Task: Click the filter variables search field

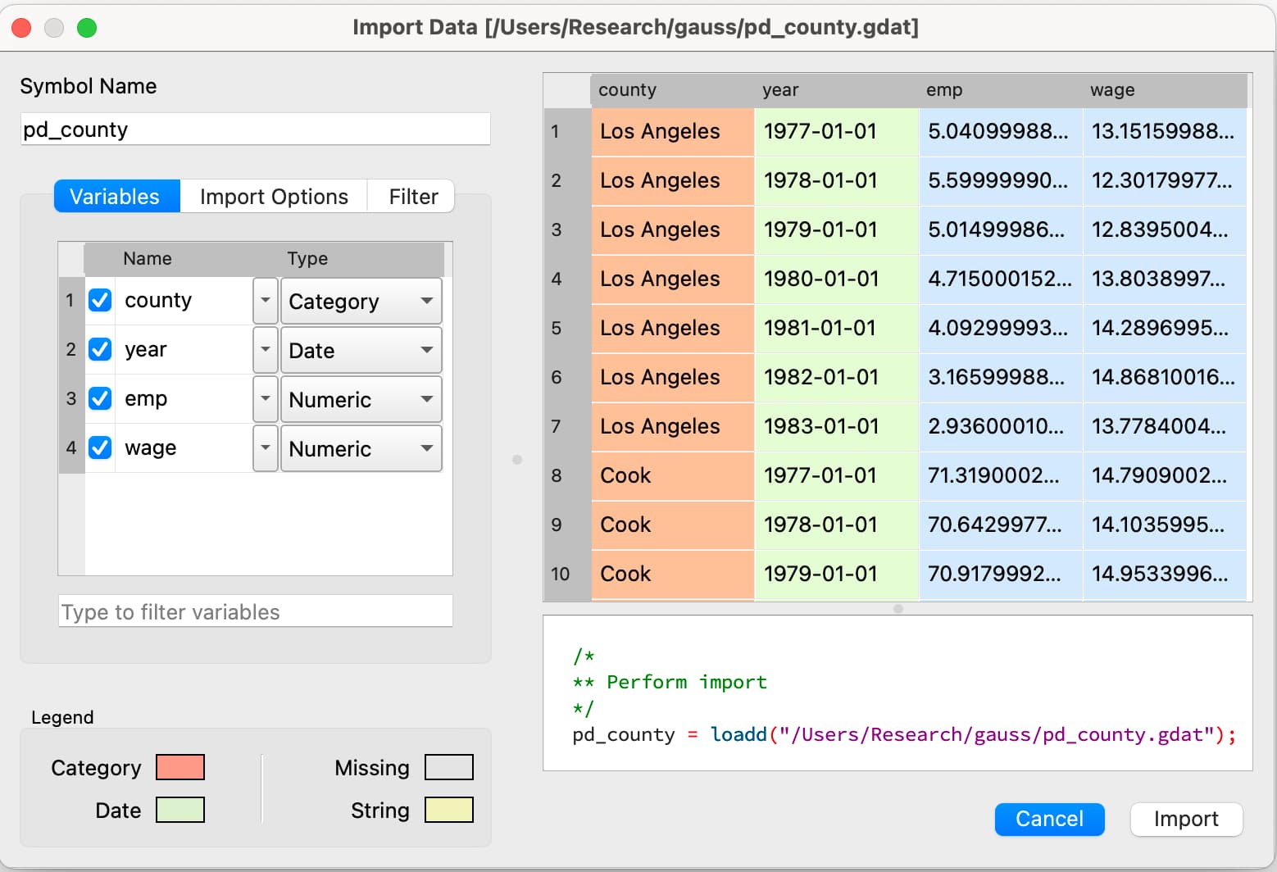Action: (x=256, y=611)
